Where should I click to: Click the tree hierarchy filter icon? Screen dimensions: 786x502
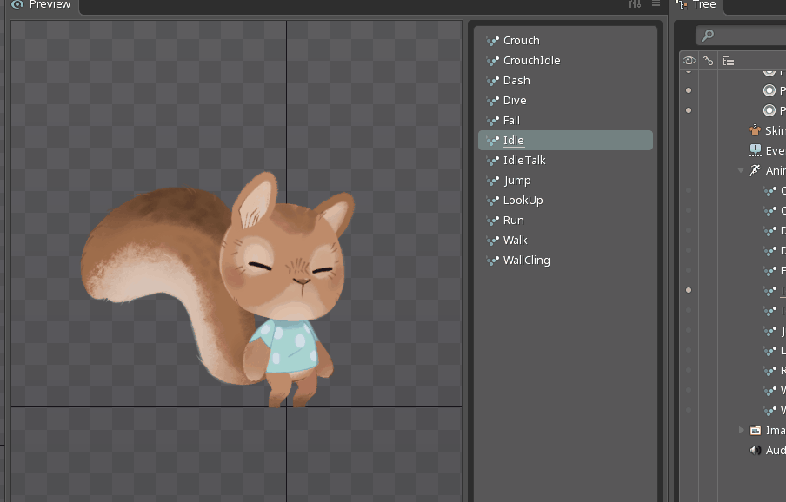pos(729,61)
